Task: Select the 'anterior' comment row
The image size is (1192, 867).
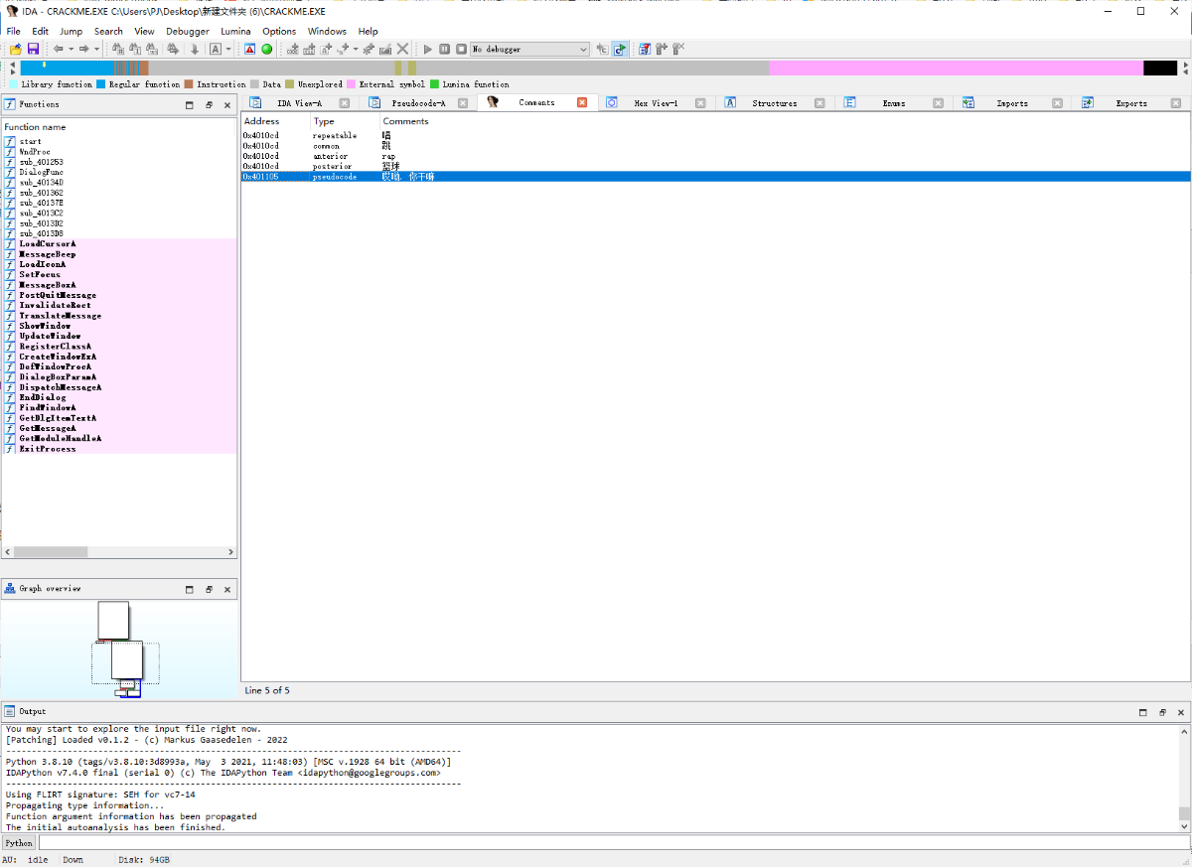Action: pos(715,156)
